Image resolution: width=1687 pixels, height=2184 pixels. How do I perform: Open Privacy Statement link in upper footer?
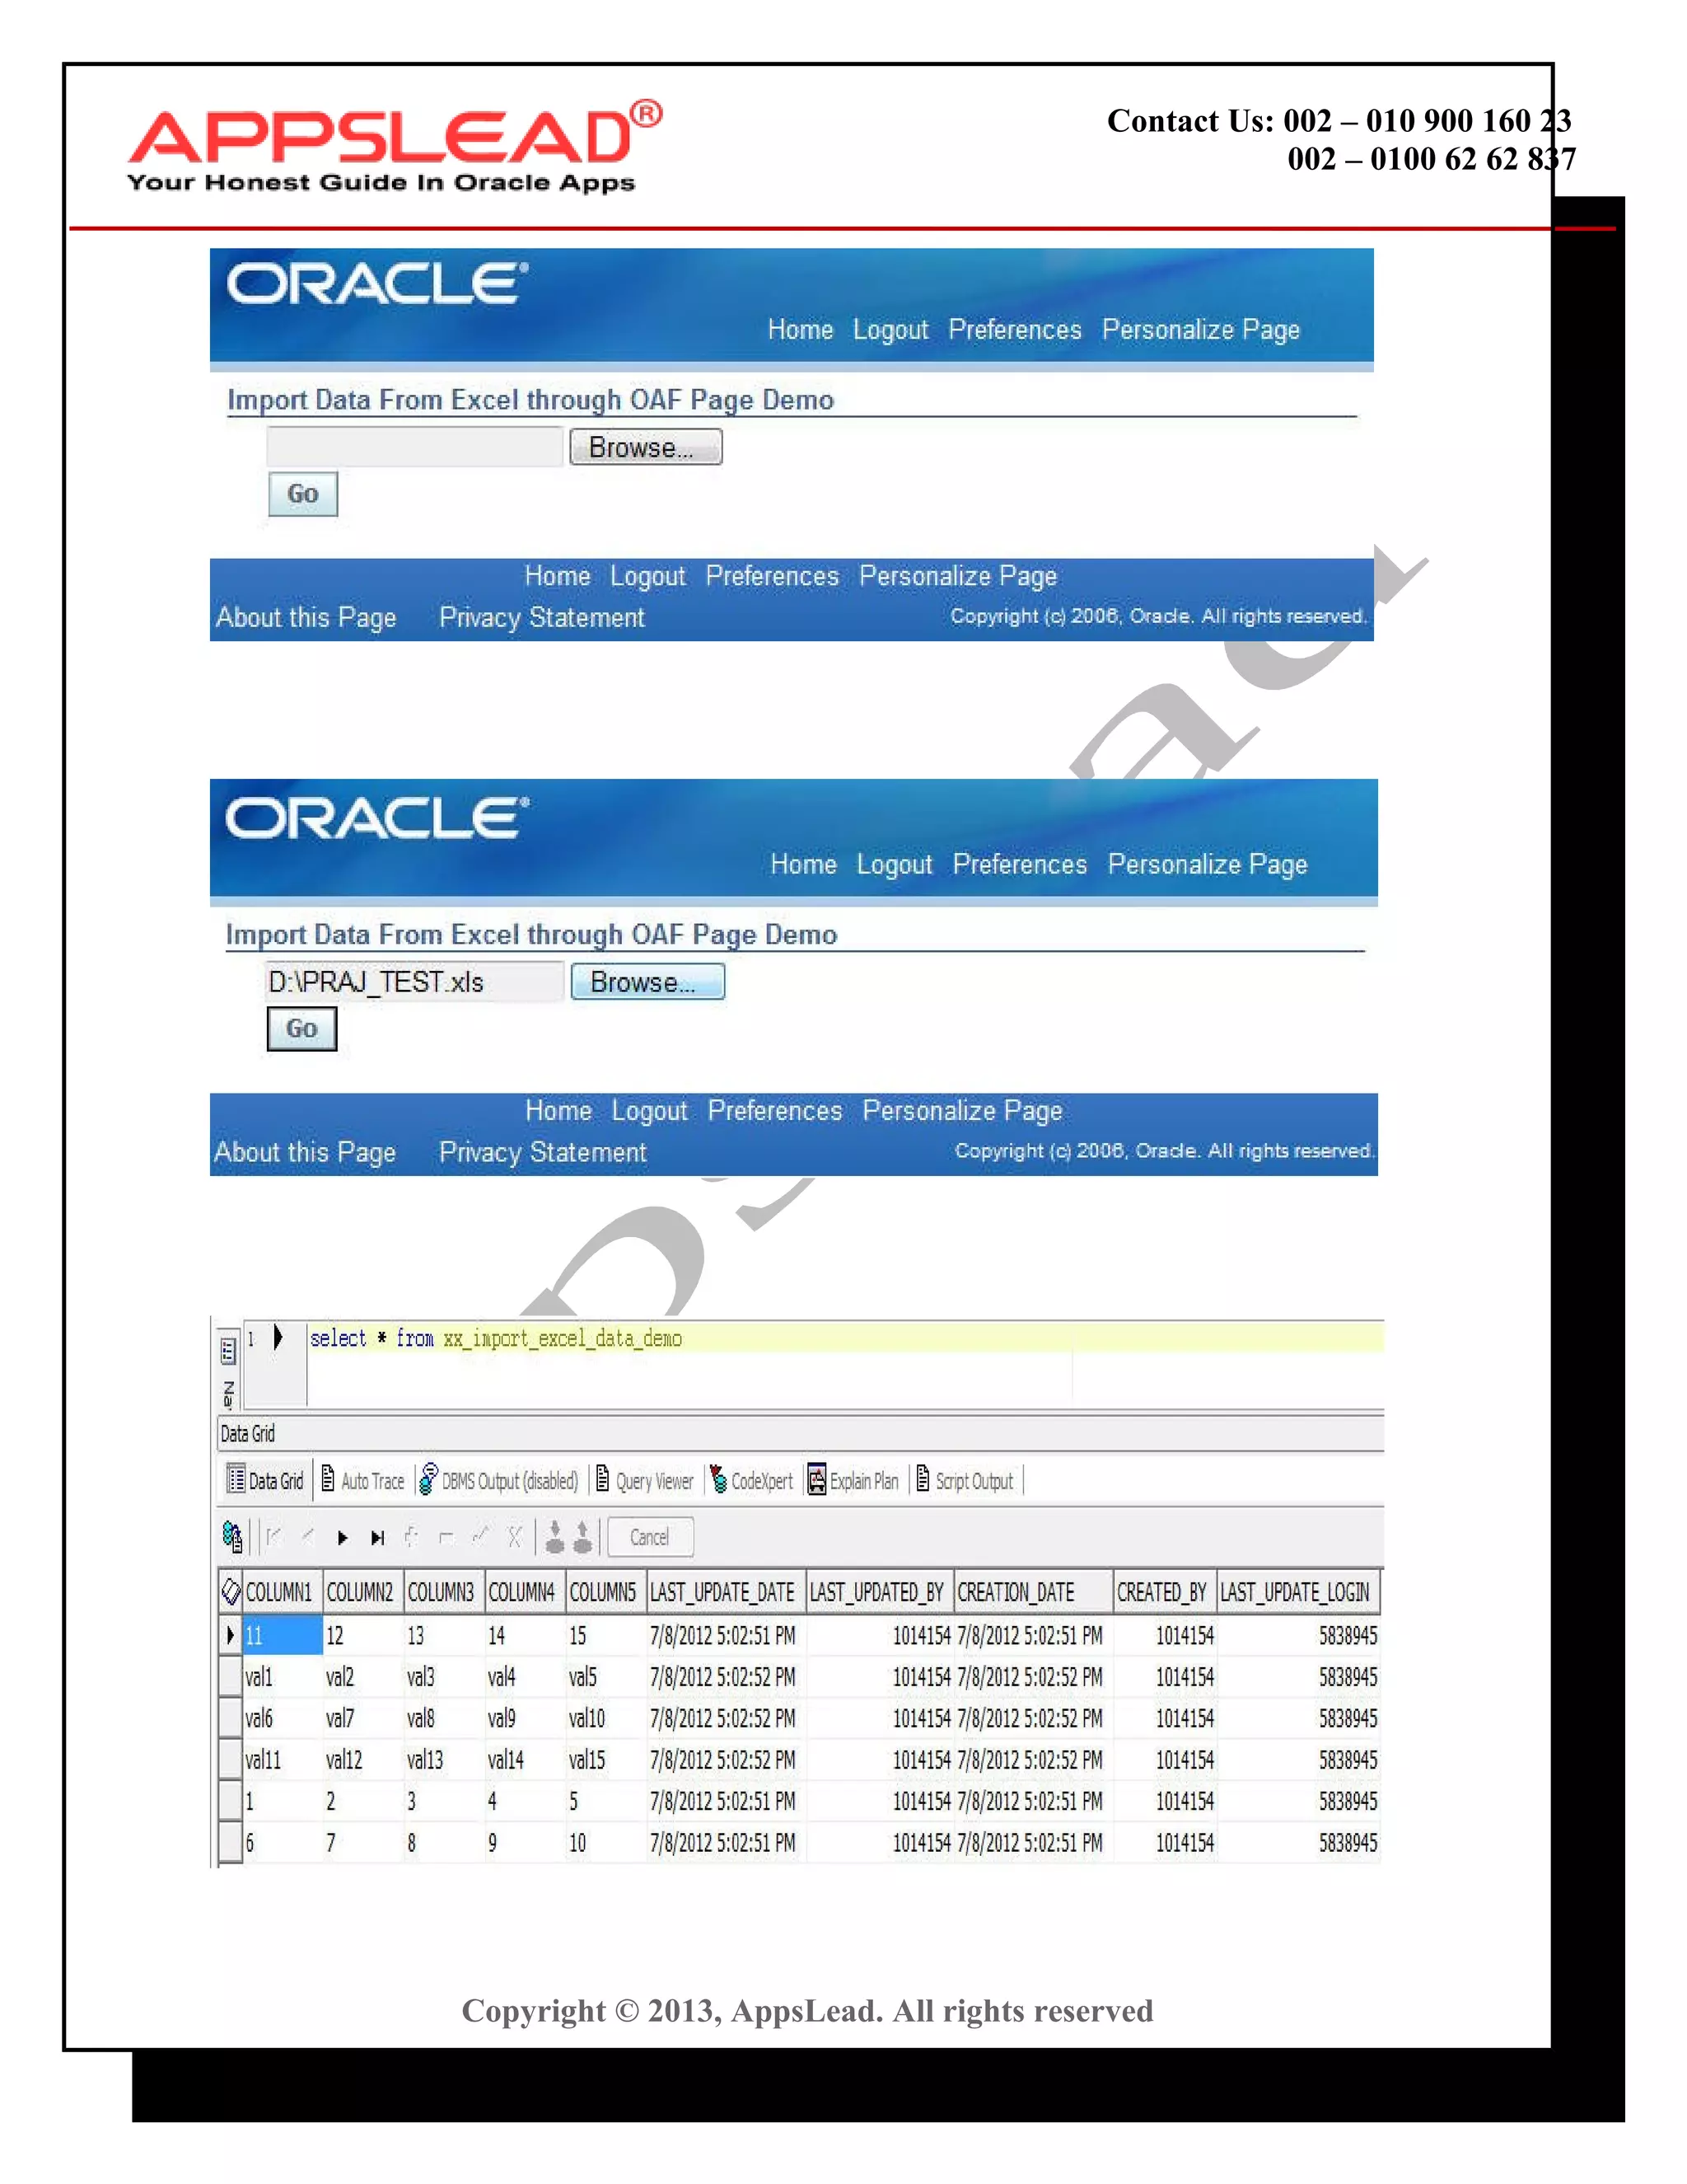pyautogui.click(x=542, y=617)
